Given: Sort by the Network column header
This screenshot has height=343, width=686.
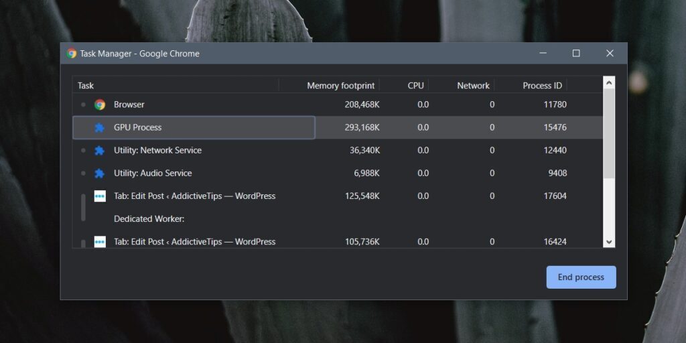Looking at the screenshot, I should point(473,86).
